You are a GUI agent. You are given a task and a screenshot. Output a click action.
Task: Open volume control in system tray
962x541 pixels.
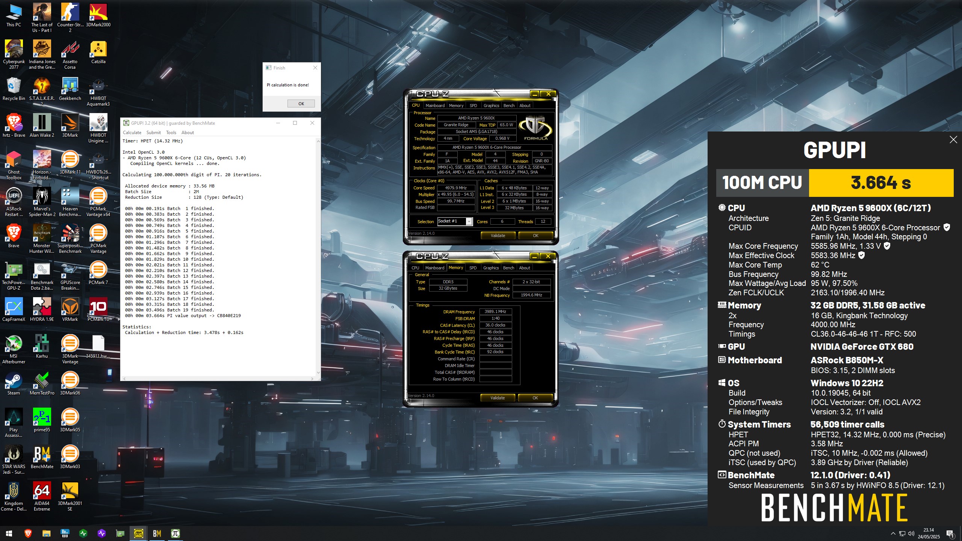(x=911, y=533)
